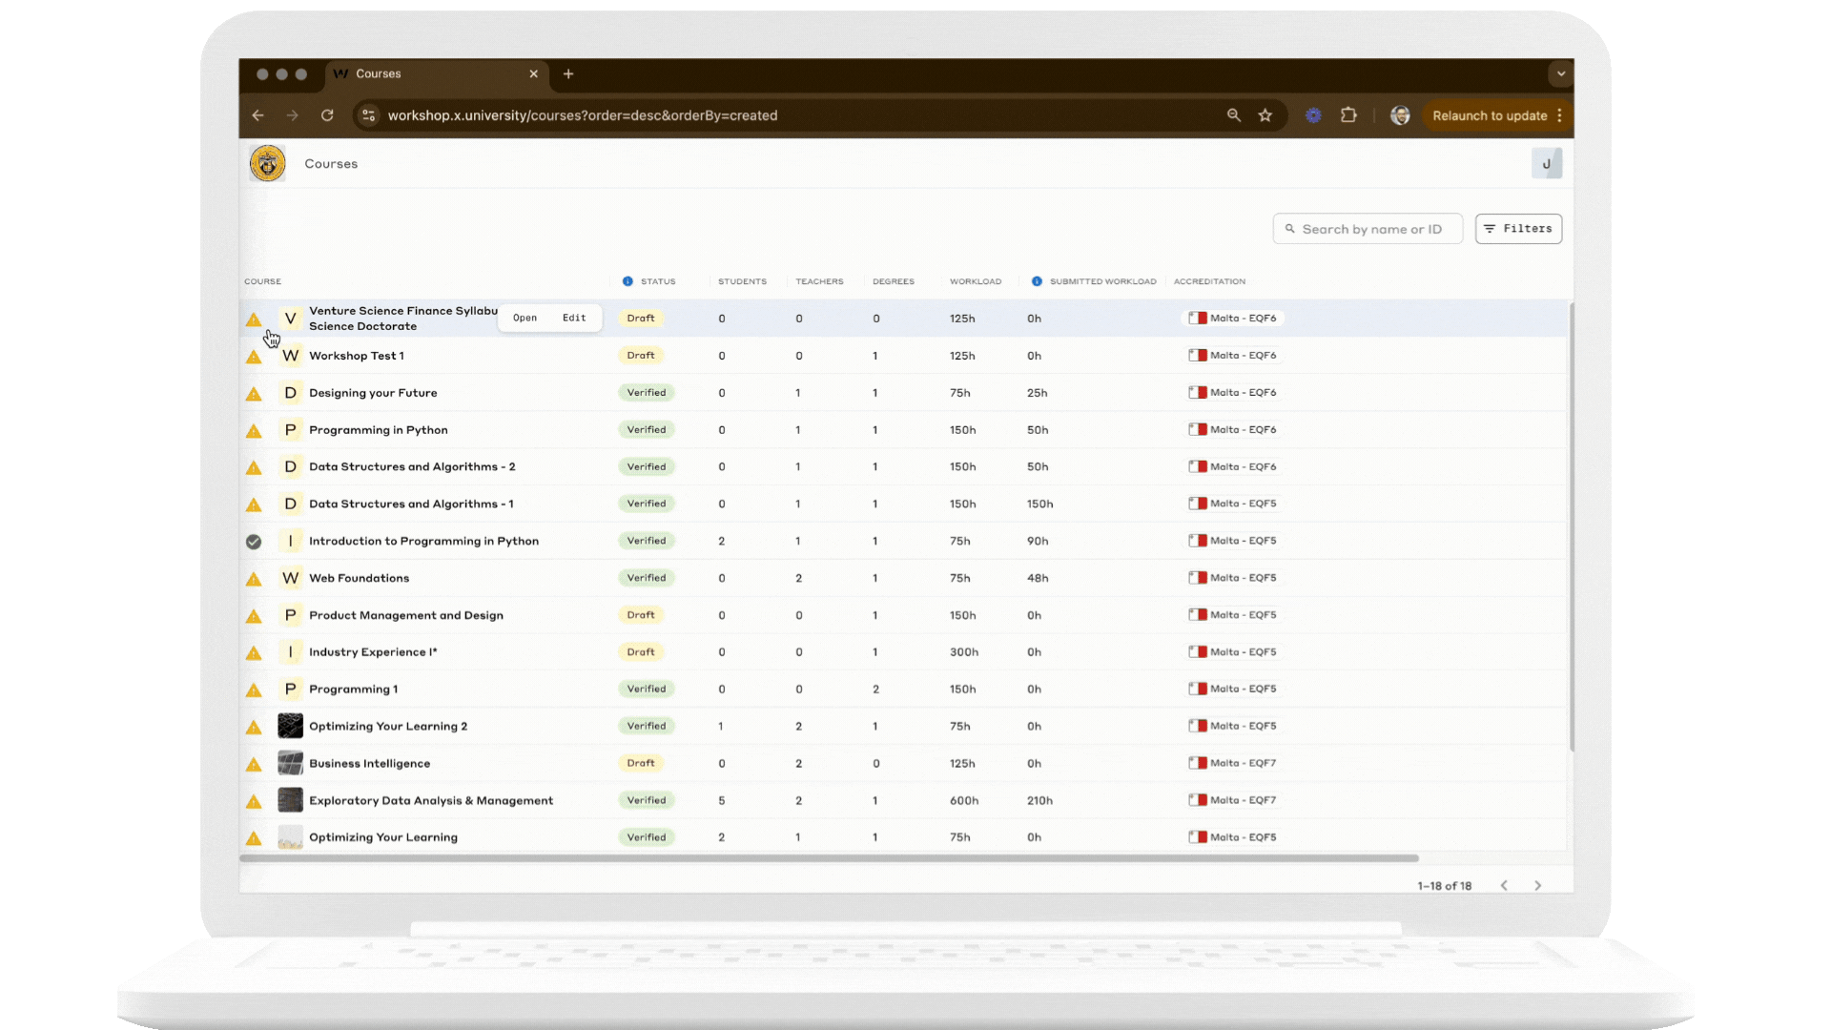Viewport: 1831px width, 1030px height.
Task: Click the warning triangle next to Workshop Test 1
Action: coord(254,356)
